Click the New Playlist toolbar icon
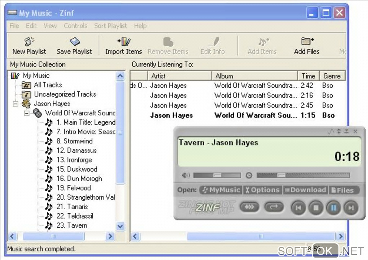Screen dimensions: 368x260 point(29,42)
